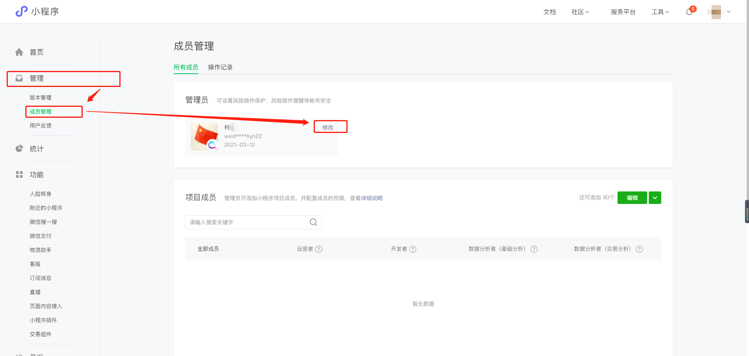Screen dimensions: 749x356
Task: Show help for 数据分析者（基础分析）
Action: click(x=534, y=249)
